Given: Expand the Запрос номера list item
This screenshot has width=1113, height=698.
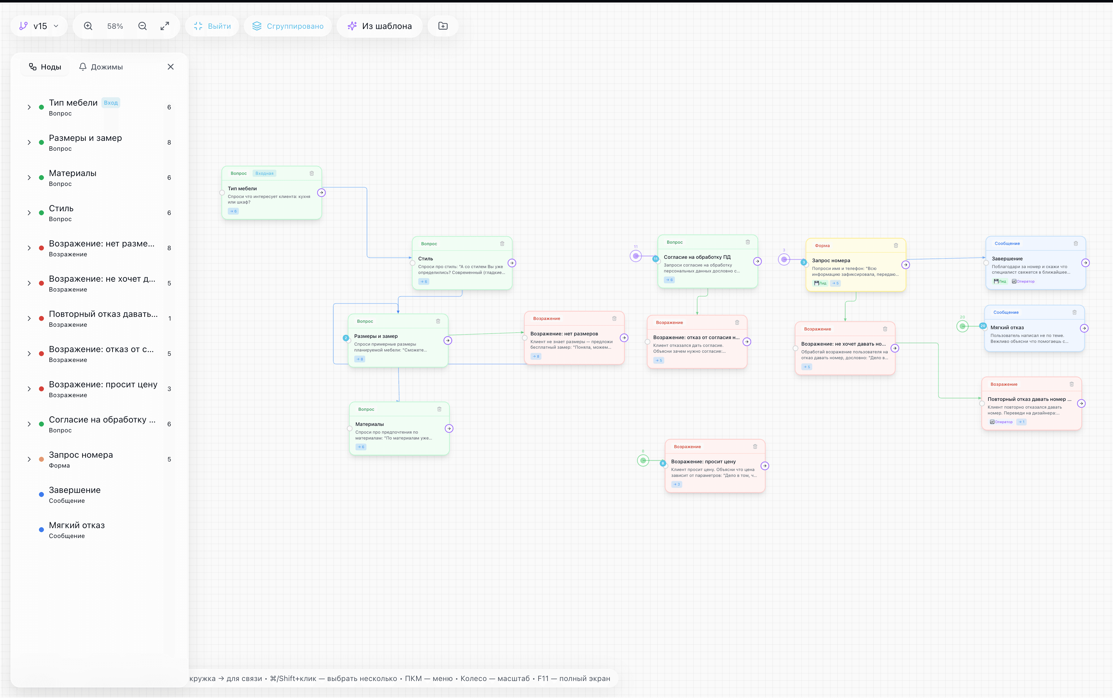Looking at the screenshot, I should (x=29, y=459).
